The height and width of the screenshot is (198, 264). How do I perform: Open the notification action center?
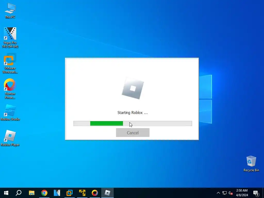pyautogui.click(x=256, y=193)
